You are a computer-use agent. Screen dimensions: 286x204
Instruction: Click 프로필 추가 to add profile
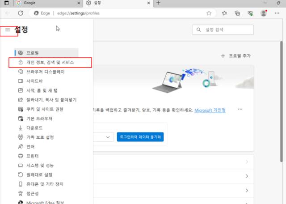[236, 56]
